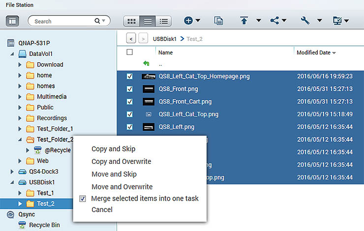Click the remote connection monitor icon
Image resolution: width=364 pixels, height=231 pixels.
(337, 21)
